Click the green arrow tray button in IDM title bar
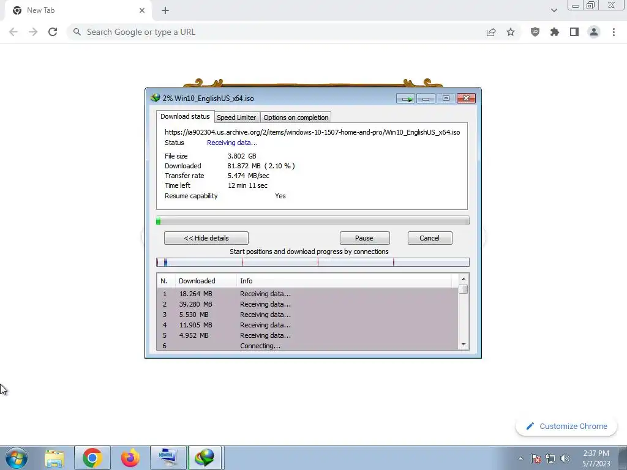 (x=405, y=99)
